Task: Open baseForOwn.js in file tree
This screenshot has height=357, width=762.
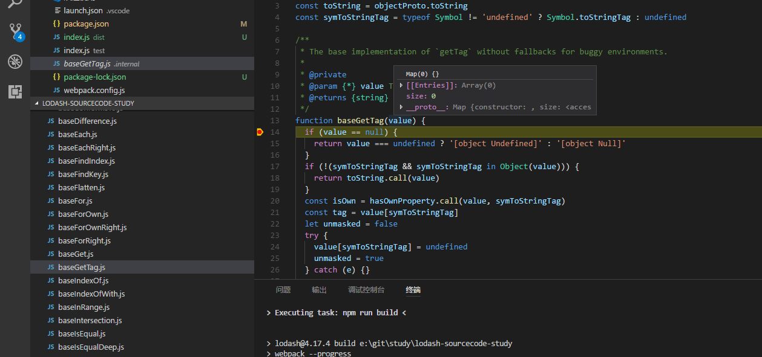Action: point(142,214)
